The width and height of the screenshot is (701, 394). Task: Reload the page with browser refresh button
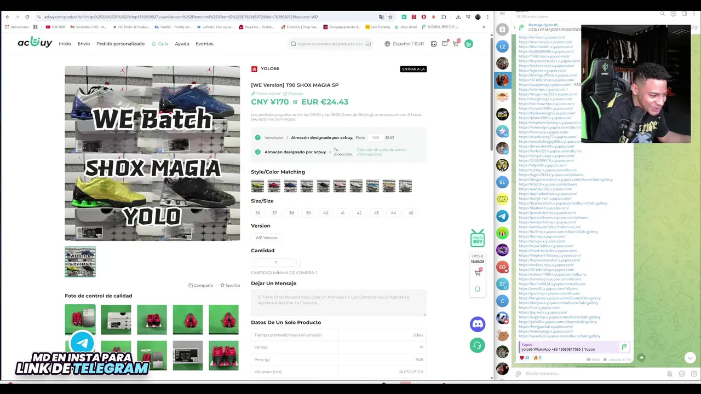click(27, 17)
